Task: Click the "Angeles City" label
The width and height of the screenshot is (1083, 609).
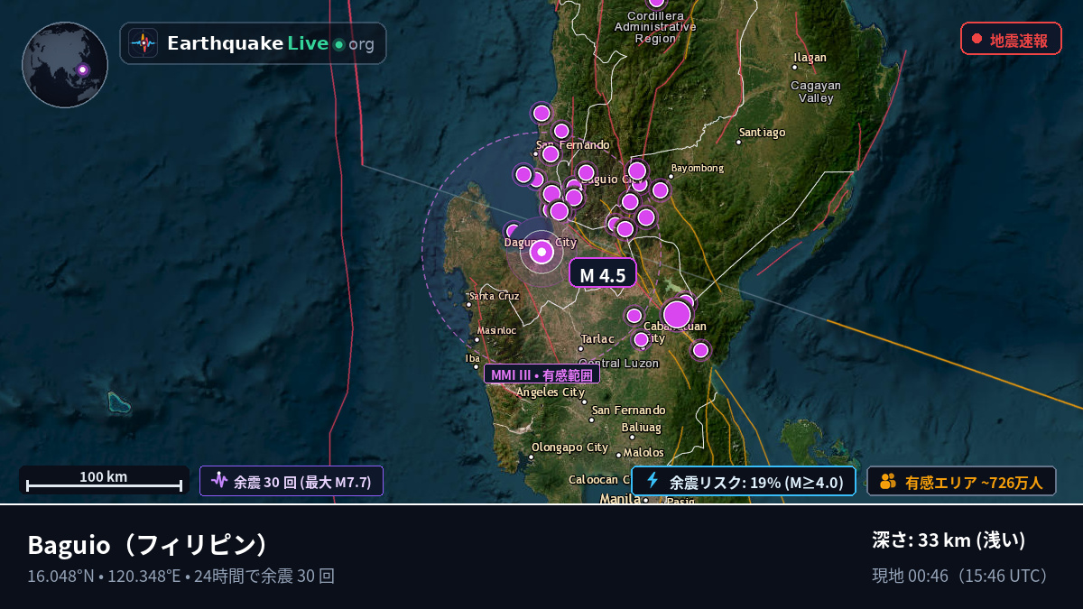Action: [551, 392]
